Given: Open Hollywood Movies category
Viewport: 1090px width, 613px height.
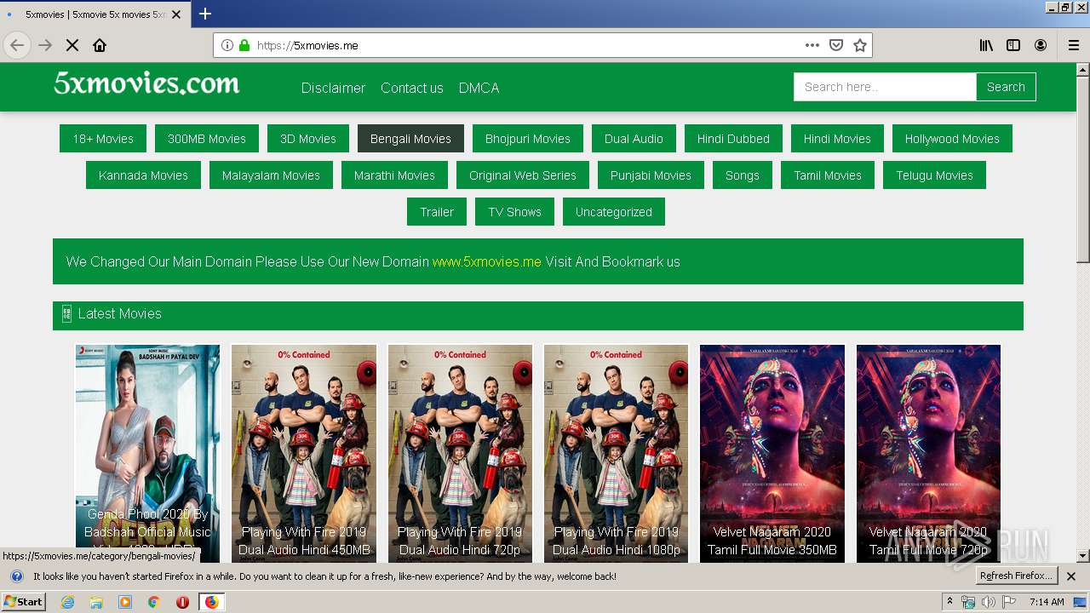Looking at the screenshot, I should [952, 139].
